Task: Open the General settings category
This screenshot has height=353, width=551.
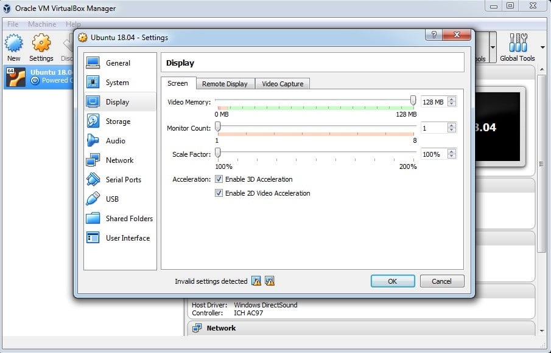Action: (118, 63)
